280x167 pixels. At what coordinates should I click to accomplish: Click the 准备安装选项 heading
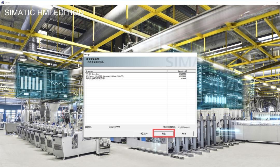93,59
